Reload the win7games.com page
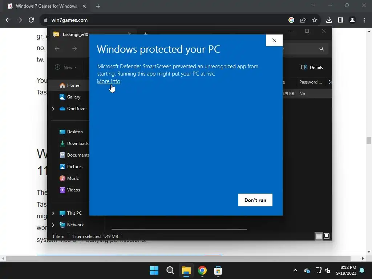Viewport: 372px width, 279px height. coord(31,20)
